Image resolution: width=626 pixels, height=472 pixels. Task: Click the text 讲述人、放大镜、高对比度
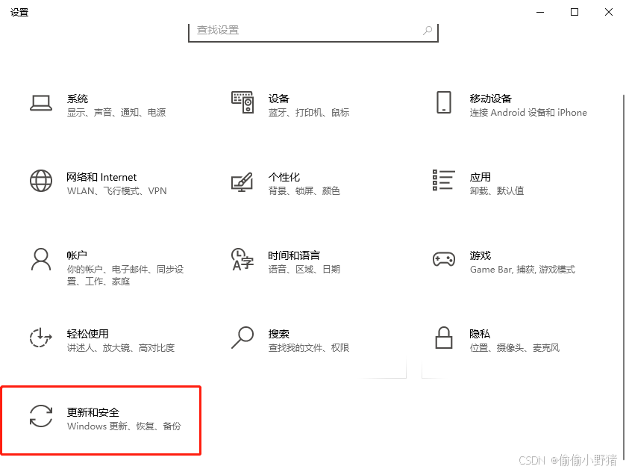click(121, 348)
